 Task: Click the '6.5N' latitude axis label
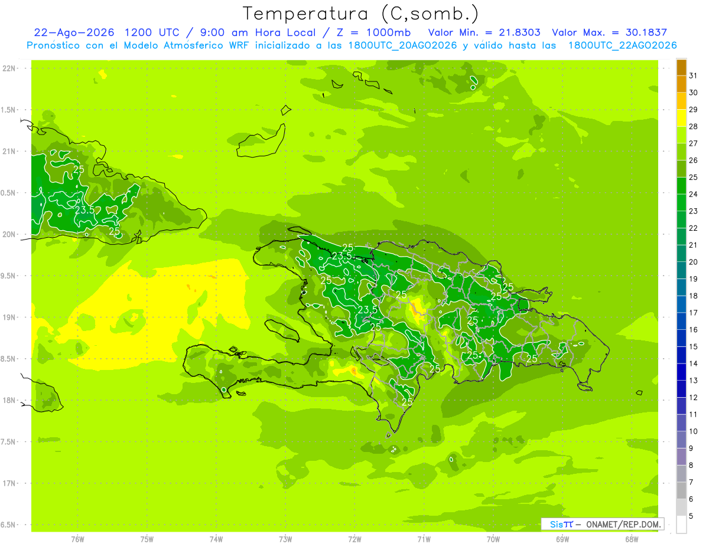(9, 525)
